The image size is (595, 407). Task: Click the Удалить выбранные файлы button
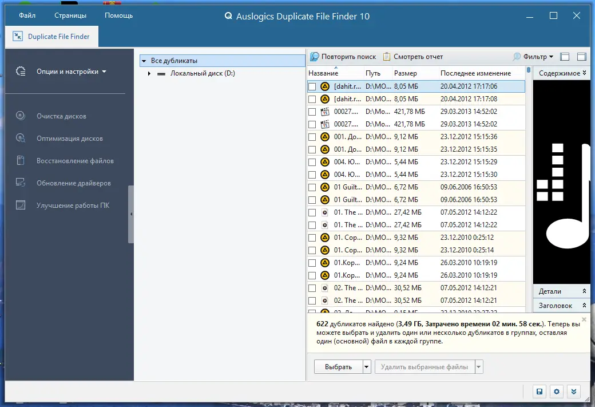[425, 367]
